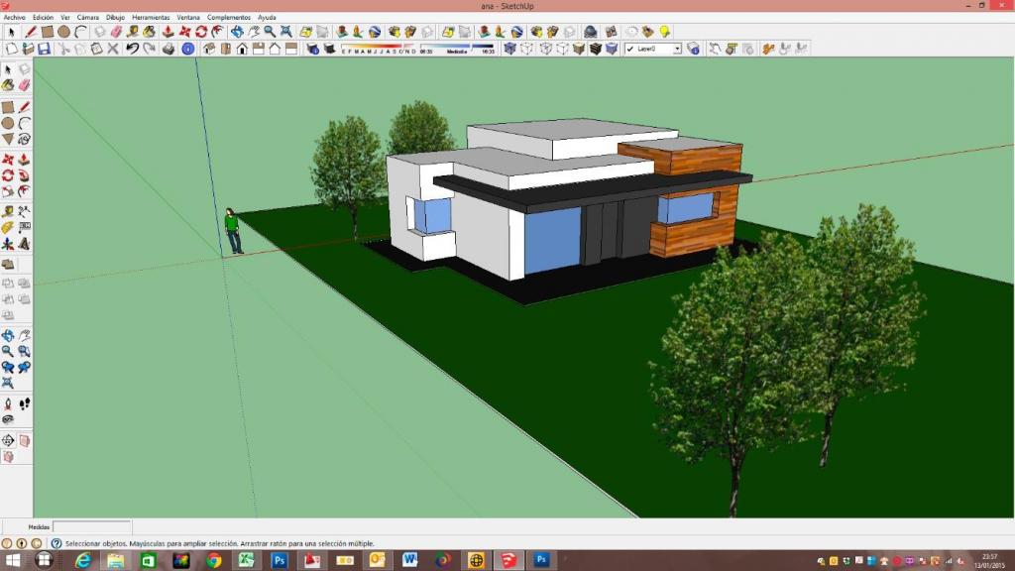The image size is (1015, 571).
Task: Choose the Eraser tool in left toolbar
Action: point(24,85)
